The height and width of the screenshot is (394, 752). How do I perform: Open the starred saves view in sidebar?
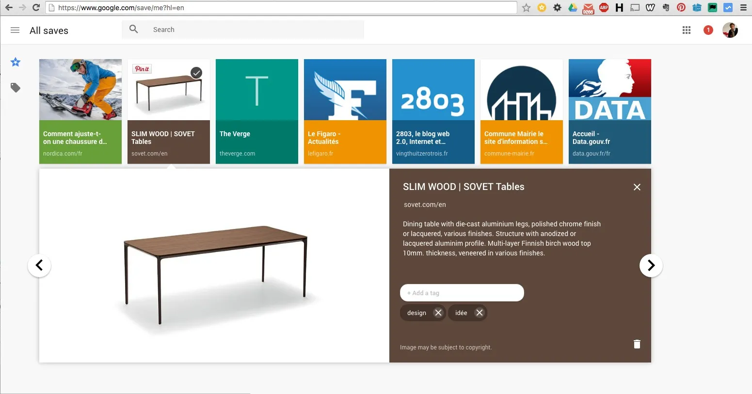[x=16, y=62]
